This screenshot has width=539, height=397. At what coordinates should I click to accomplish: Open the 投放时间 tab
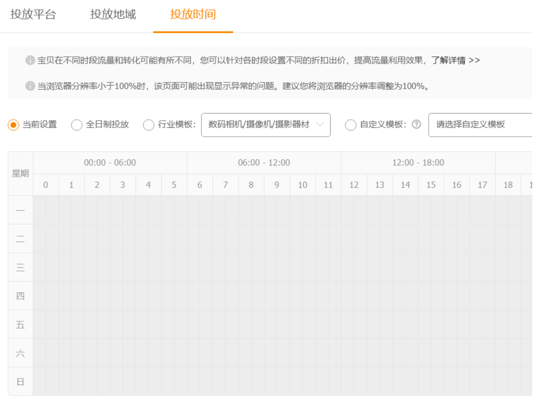click(193, 14)
